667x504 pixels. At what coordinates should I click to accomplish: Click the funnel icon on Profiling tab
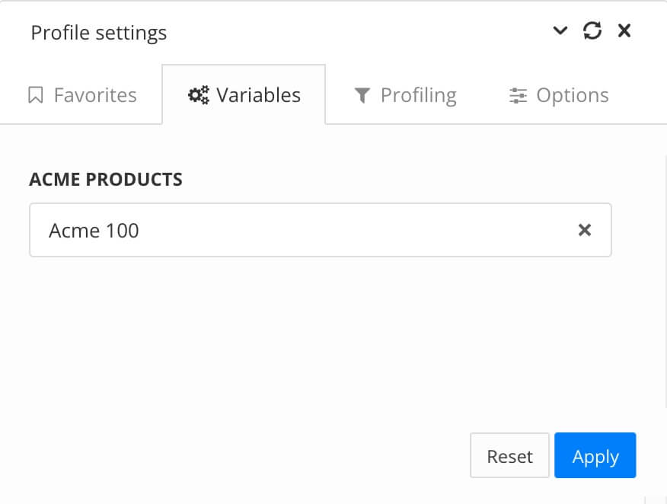(361, 94)
